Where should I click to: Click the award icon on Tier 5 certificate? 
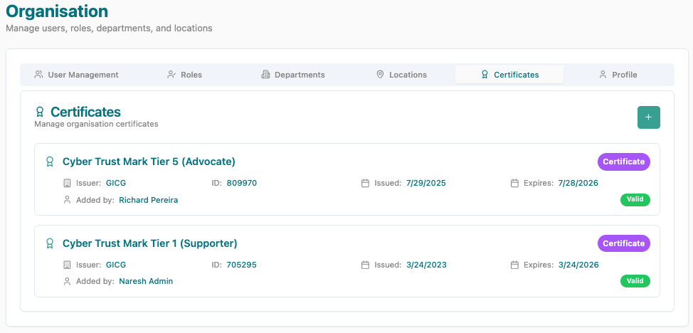point(50,162)
